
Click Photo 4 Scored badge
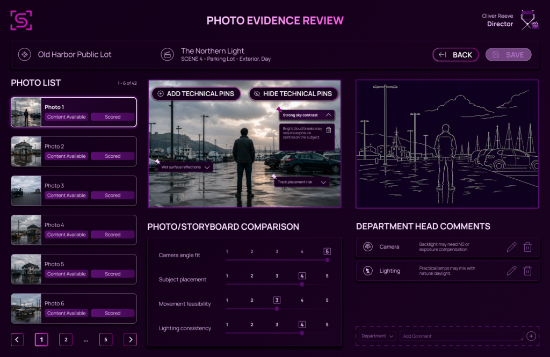coord(113,235)
